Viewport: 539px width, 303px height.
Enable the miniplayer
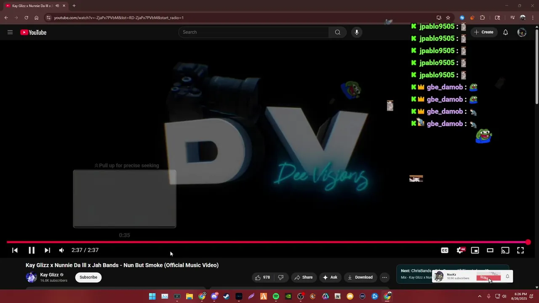[x=475, y=250]
